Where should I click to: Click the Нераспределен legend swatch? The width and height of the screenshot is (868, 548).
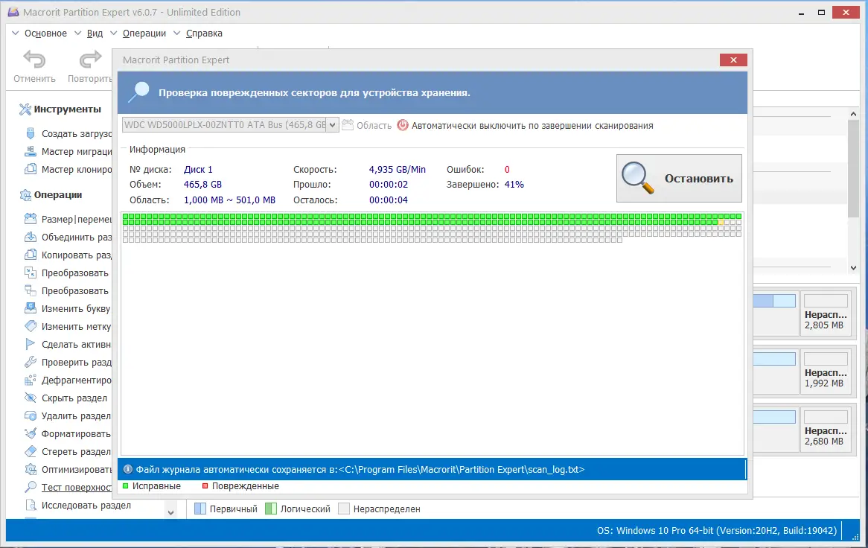click(x=344, y=509)
